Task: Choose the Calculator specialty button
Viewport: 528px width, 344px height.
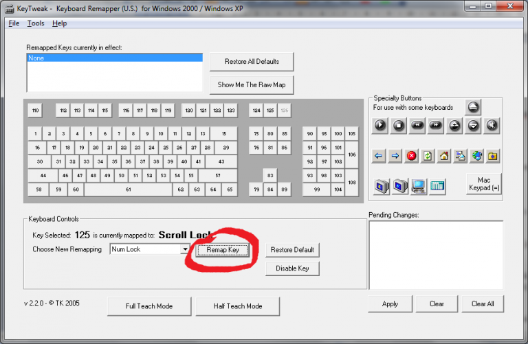Action: (x=437, y=185)
